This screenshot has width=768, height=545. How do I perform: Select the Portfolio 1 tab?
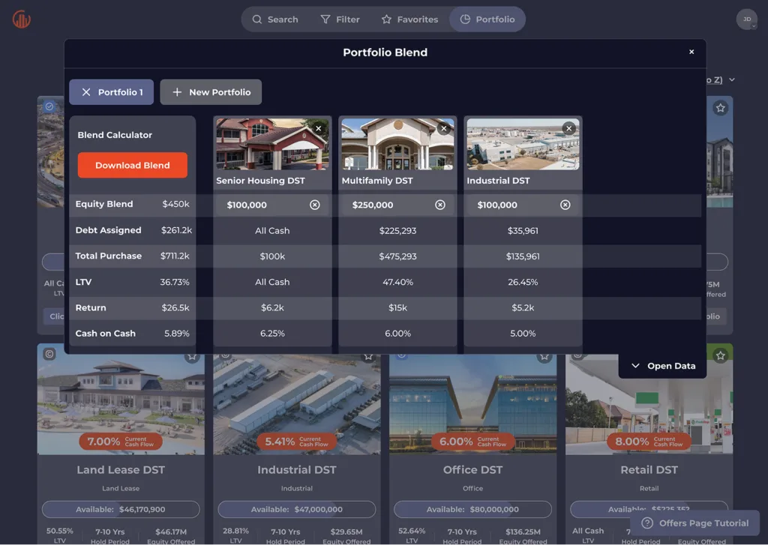point(111,92)
